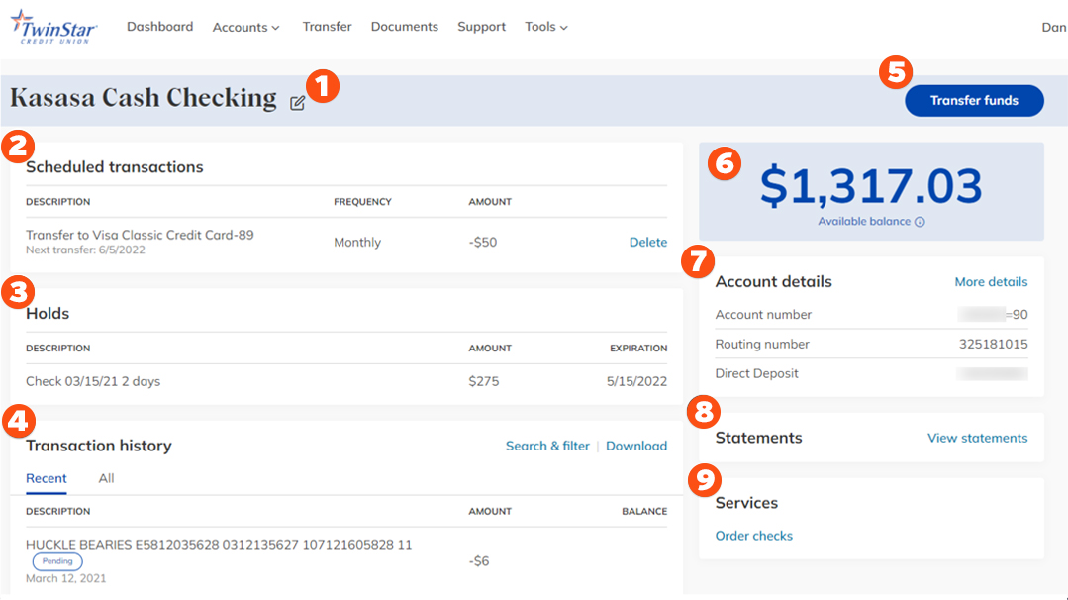The image size is (1068, 600).
Task: Open More details for the account
Action: (991, 282)
